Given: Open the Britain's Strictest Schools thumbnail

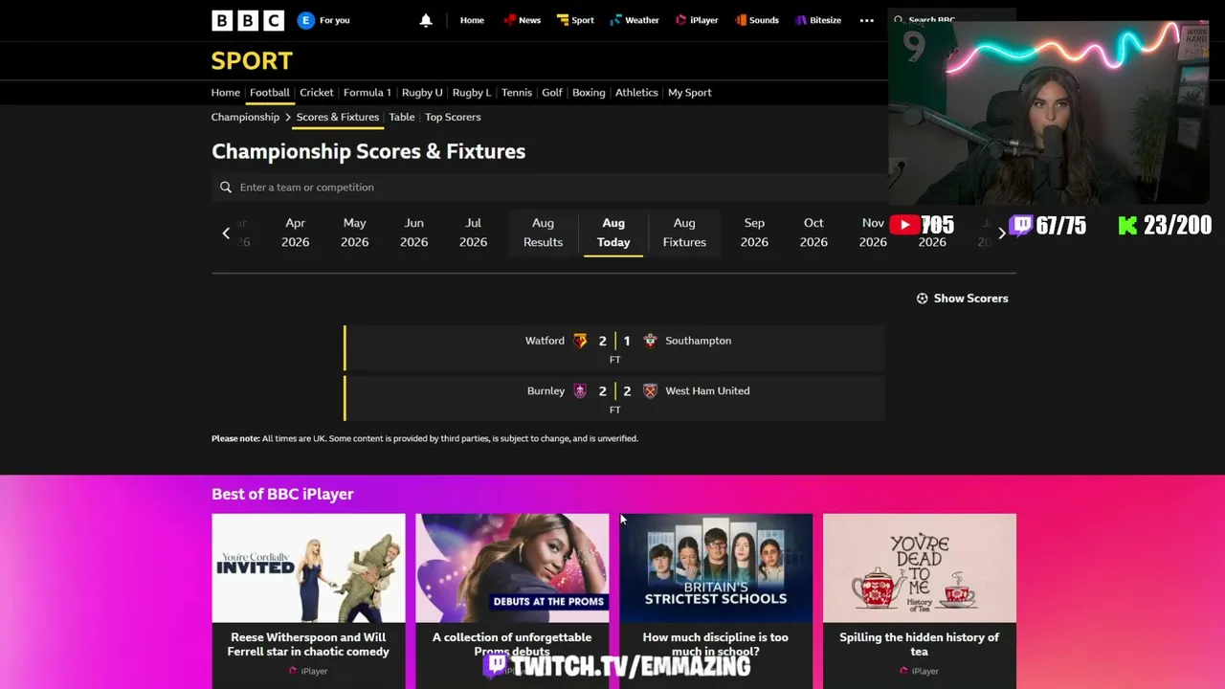Looking at the screenshot, I should tap(716, 568).
